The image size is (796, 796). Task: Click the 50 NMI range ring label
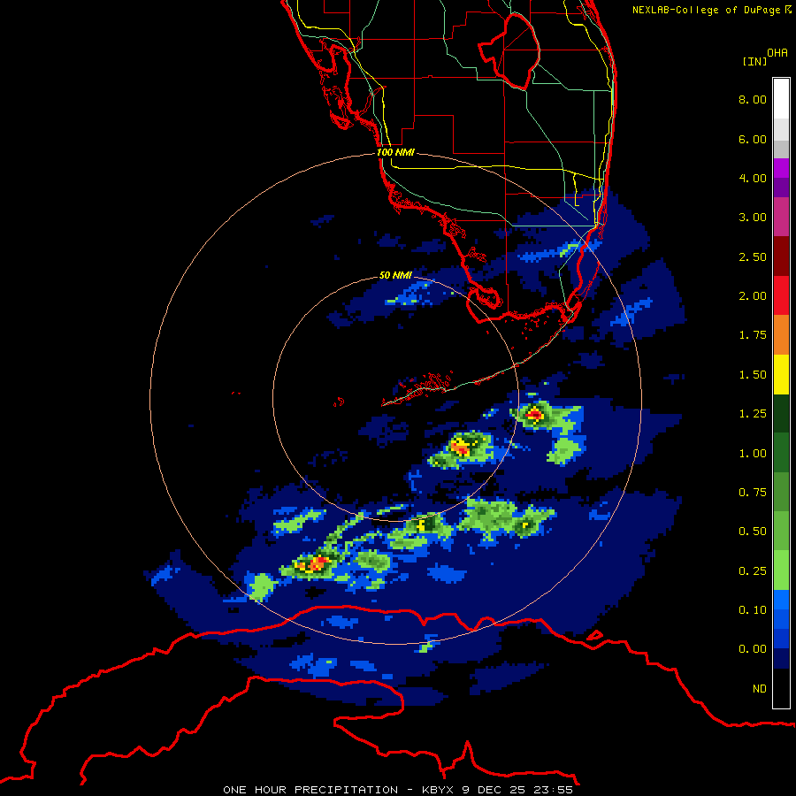coord(395,275)
